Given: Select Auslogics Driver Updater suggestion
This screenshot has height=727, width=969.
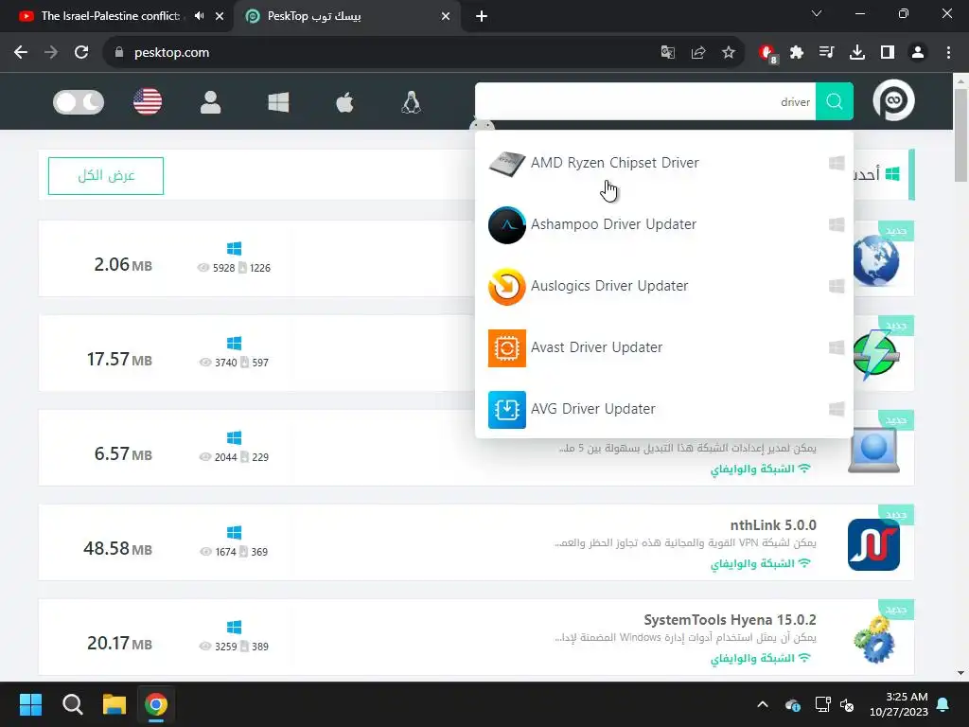Looking at the screenshot, I should 664,286.
